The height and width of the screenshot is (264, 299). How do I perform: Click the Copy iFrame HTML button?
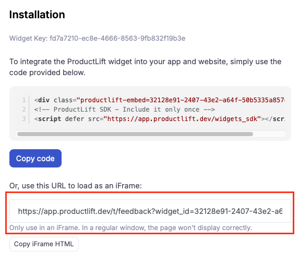click(x=44, y=244)
